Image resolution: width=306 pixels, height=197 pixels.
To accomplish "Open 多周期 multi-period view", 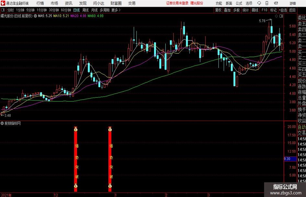I will [105, 10].
